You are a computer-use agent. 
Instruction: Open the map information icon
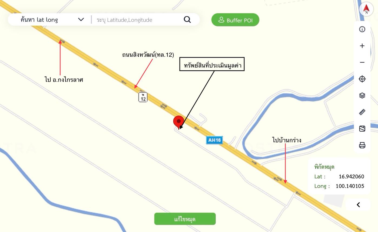pos(362,29)
